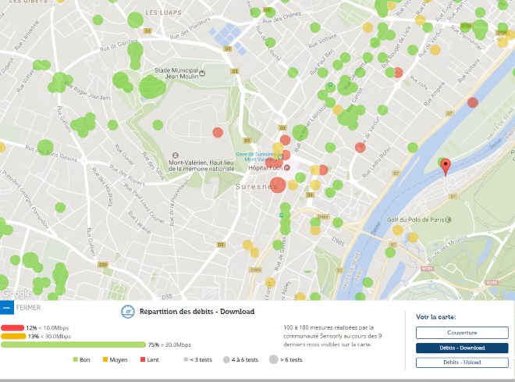Select the Débits - Download map button
The height and width of the screenshot is (382, 515).
[x=462, y=348]
